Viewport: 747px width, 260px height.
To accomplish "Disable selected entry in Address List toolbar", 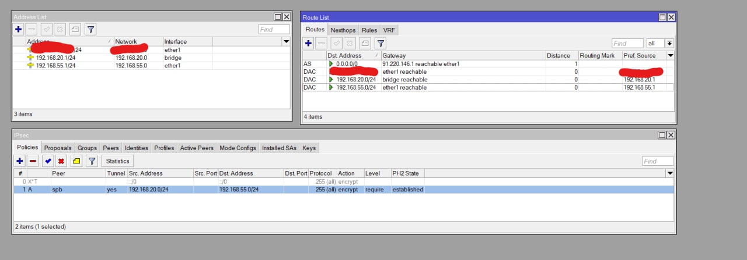I will click(x=59, y=29).
